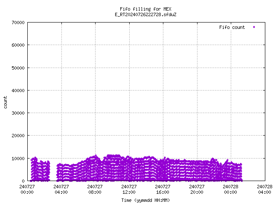Viewport: 273px width, 204px height.
Task: Click x-axis tick 240727 20:00
Action: (x=197, y=190)
